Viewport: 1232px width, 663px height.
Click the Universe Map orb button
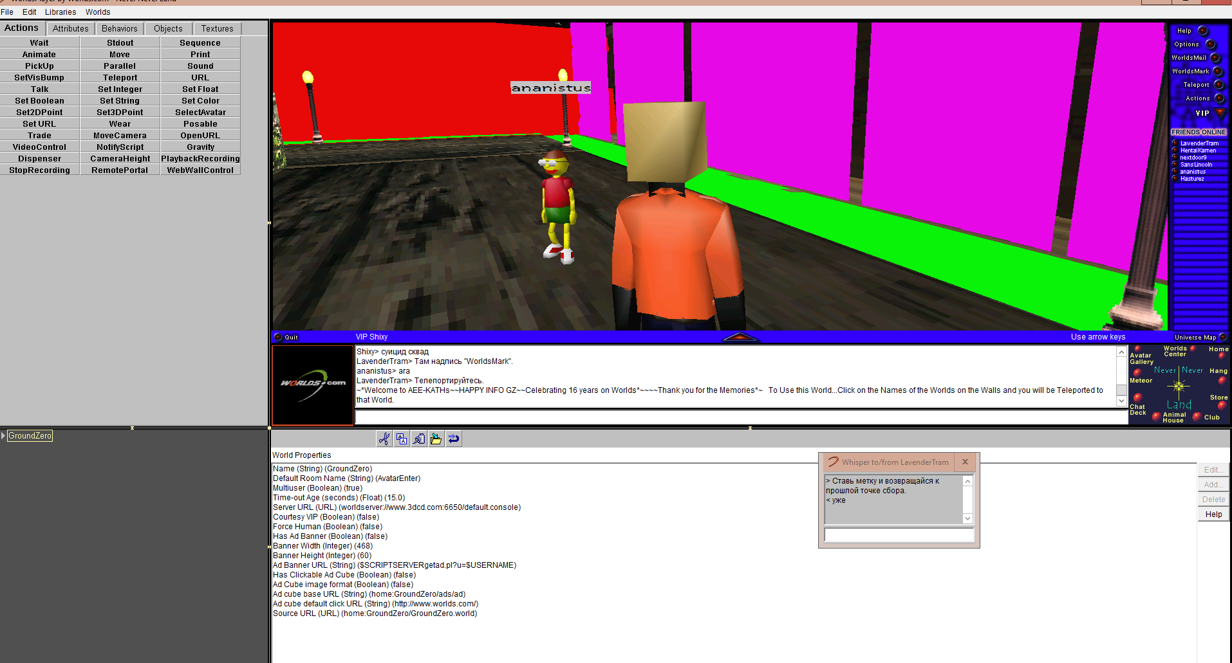tap(1223, 337)
